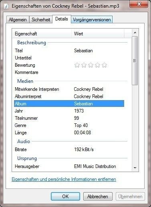Click the scrollbar down arrow
This screenshot has width=151, height=207.
tap(135, 168)
